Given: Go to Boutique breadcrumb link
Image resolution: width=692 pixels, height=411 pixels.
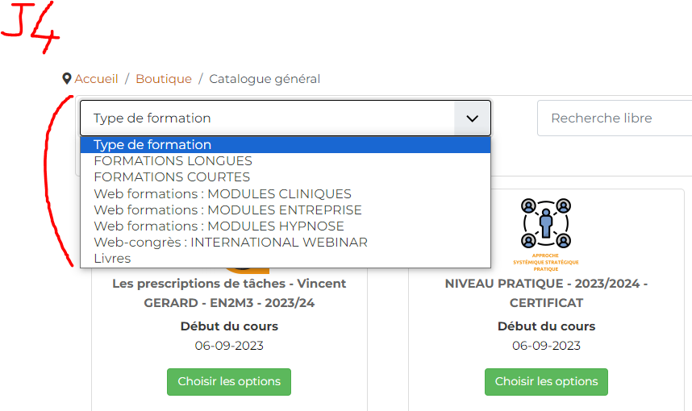Looking at the screenshot, I should (x=164, y=79).
